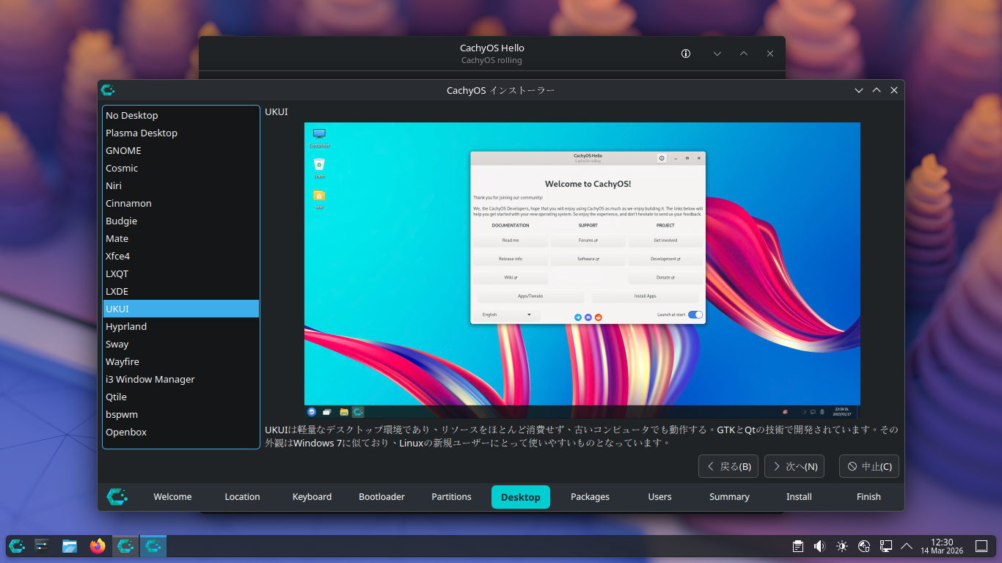Open the CachyOS application launcher in the taskbar

pyautogui.click(x=17, y=546)
